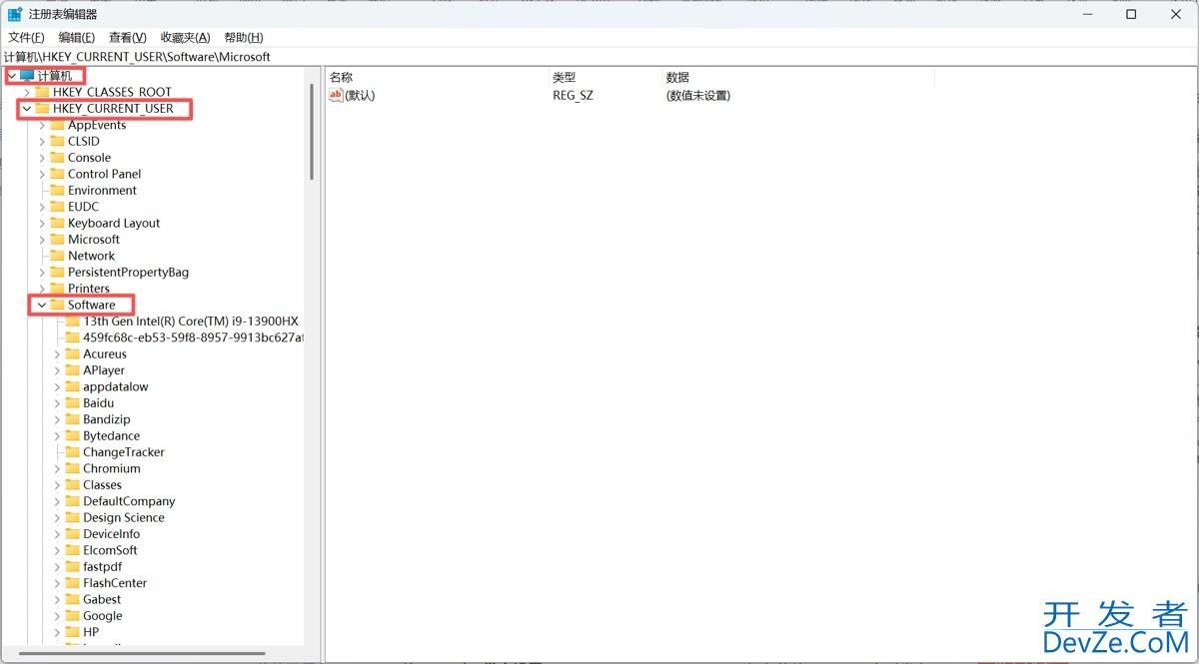Collapse the HKEY_CURRENT_USER branch

click(28, 108)
